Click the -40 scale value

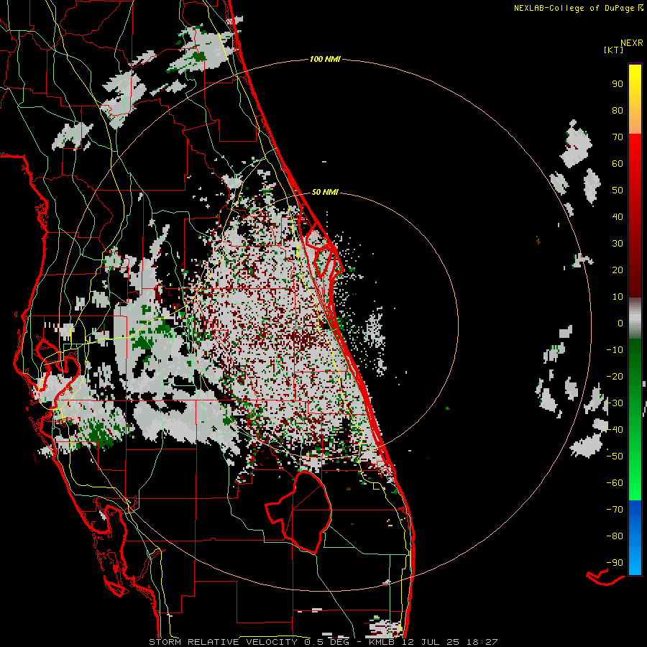tap(615, 430)
